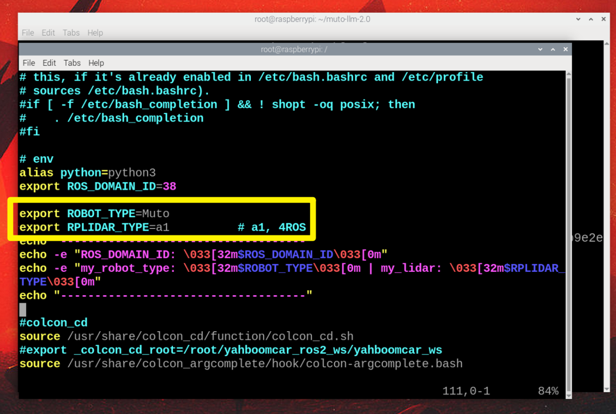Close the muto-llm-2.0 background terminal window

pos(603,19)
